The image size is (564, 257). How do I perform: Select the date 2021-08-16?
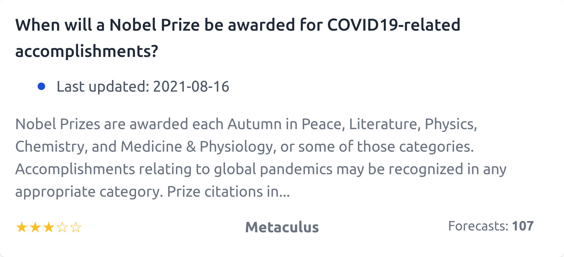coord(191,87)
